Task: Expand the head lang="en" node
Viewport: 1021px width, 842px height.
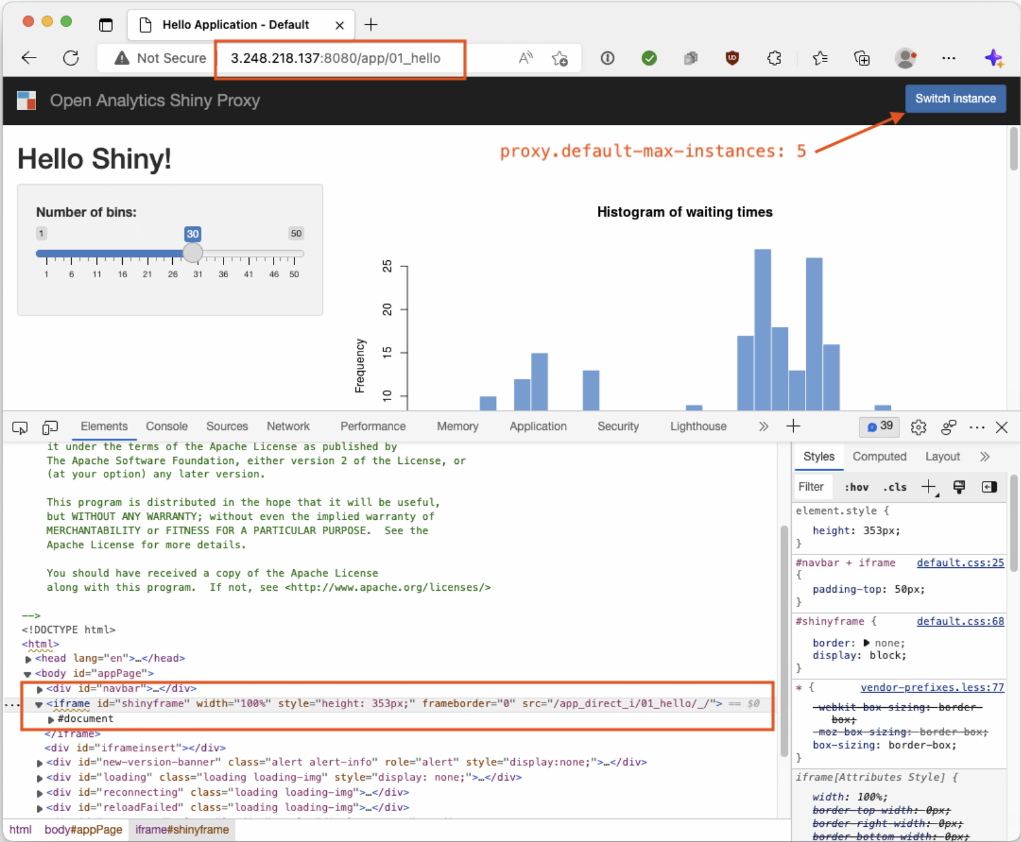Action: (28, 658)
